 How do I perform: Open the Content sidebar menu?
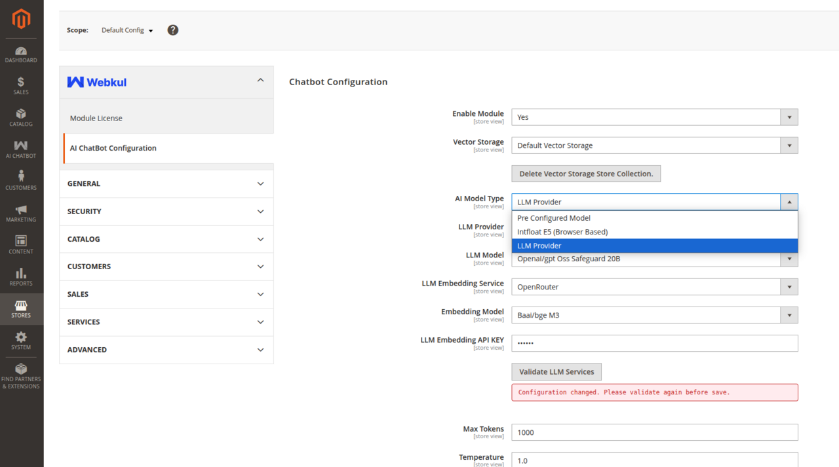[21, 246]
